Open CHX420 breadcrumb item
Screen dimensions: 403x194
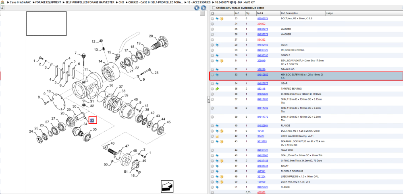pos(156,2)
